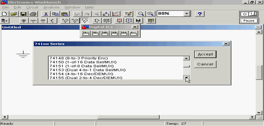Select the 743xx template in Digital ICs
This screenshot has height=126, width=264.
point(114,33)
